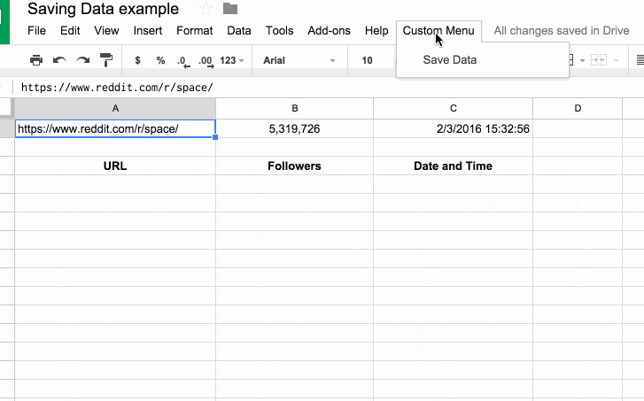Open the Format menu
Screen dimensions: 644x401
pos(195,31)
